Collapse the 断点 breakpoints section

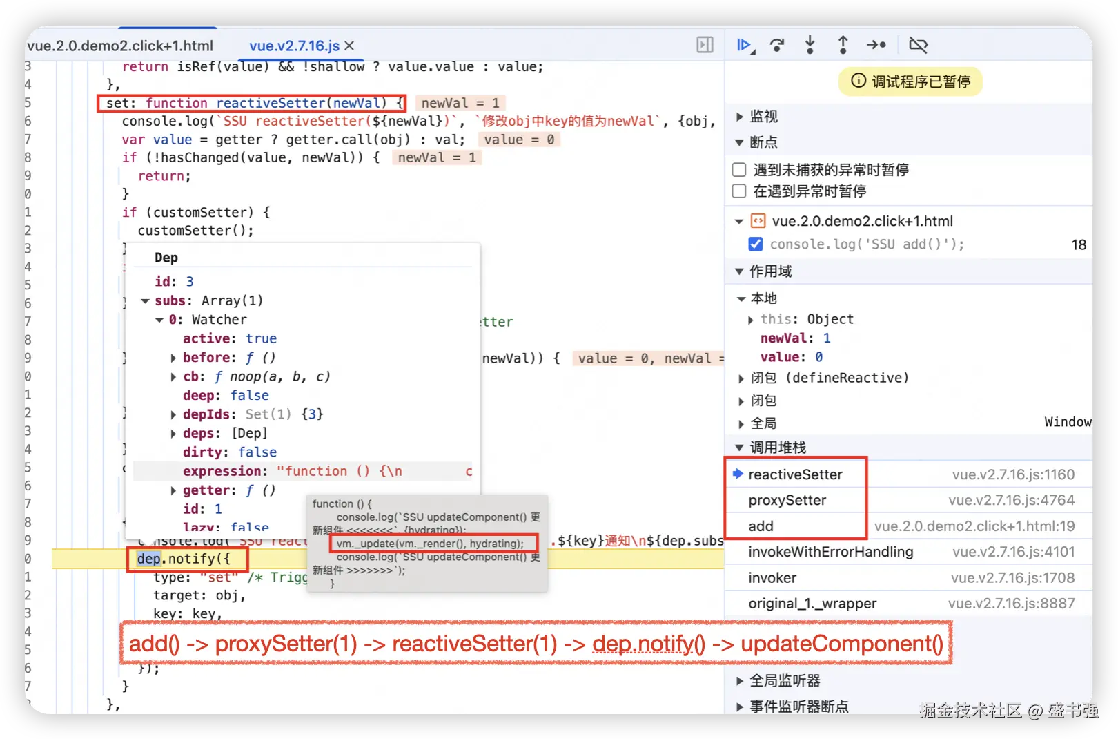(x=740, y=143)
